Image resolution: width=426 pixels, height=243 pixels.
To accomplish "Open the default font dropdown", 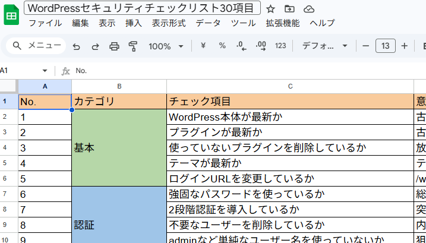I will [x=324, y=46].
